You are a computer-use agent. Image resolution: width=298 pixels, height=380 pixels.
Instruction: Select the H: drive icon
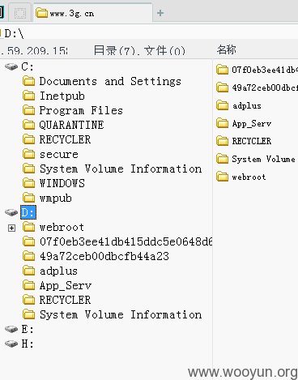(11, 344)
